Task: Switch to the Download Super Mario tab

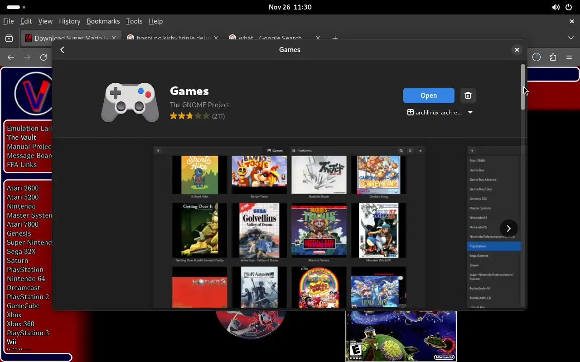Action: 72,38
